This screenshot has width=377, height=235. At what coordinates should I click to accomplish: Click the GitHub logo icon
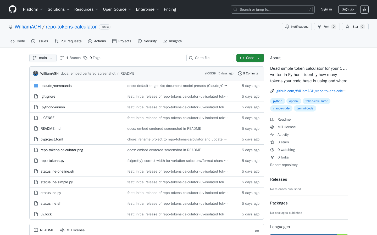pos(13,9)
